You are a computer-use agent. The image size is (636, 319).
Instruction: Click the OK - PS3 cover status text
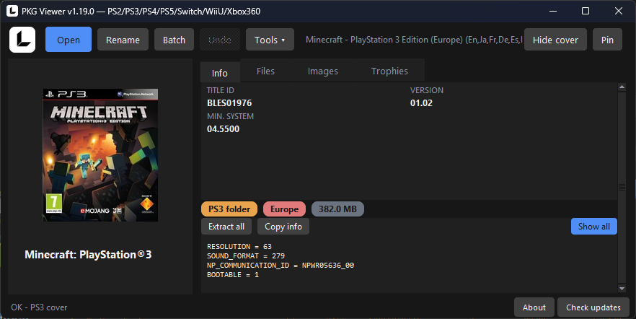click(x=39, y=307)
